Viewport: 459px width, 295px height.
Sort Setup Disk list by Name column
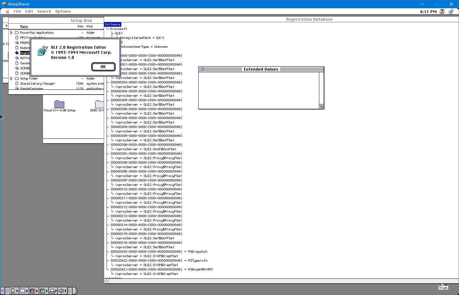(24, 26)
